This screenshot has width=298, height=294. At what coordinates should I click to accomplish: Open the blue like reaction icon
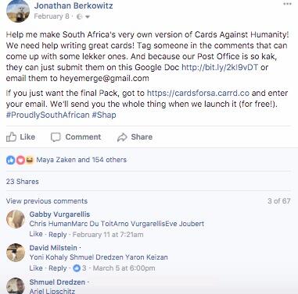tap(11, 160)
